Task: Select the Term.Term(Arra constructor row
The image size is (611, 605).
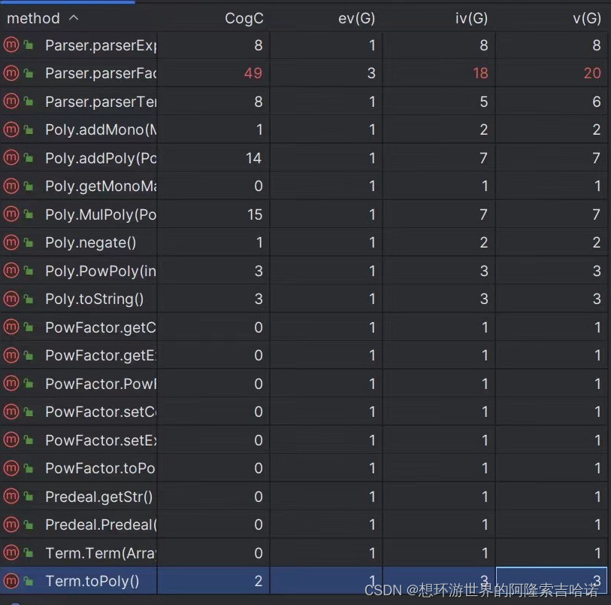Action: (304, 553)
